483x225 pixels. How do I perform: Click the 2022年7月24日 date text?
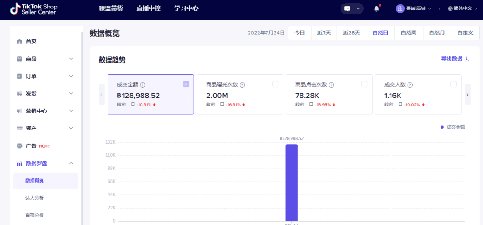[266, 33]
